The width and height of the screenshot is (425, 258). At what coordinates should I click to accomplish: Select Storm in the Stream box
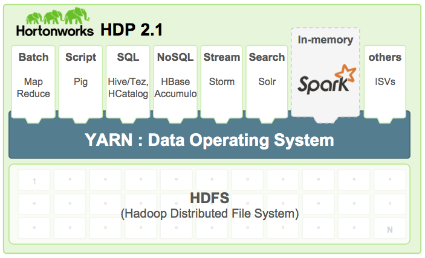(x=221, y=81)
